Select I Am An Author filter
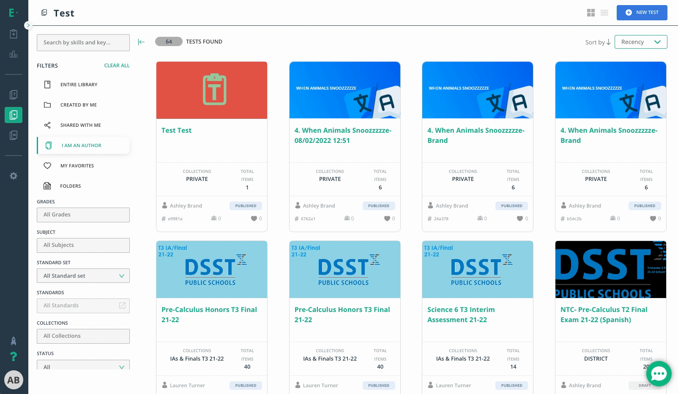The image size is (678, 394). tap(83, 145)
